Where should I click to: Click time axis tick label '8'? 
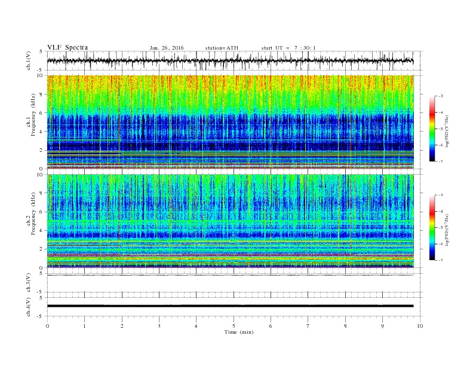[345, 326]
